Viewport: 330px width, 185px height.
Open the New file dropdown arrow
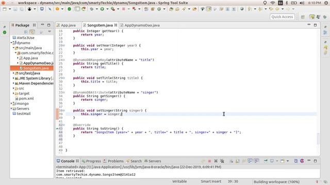tap(10, 9)
